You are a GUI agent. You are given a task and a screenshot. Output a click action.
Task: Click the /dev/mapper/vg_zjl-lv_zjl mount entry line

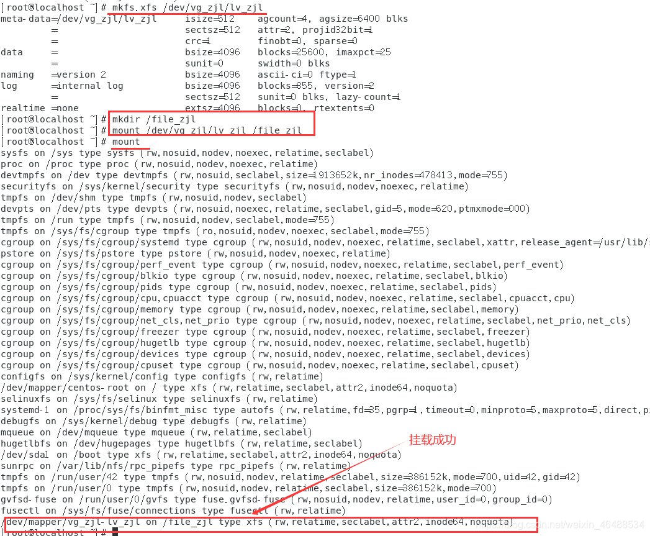(x=258, y=522)
